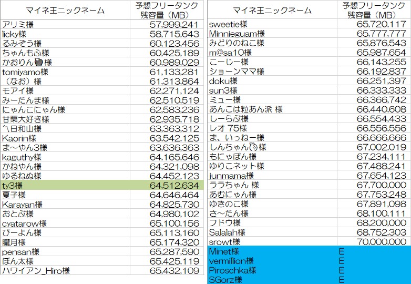Image resolution: width=411 pixels, height=284 pixels.
Task: Select the value 65,777,777
Action: pyautogui.click(x=382, y=34)
